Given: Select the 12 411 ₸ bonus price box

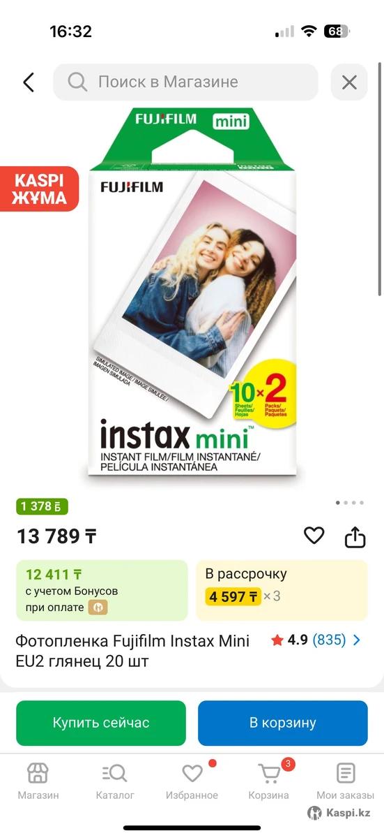Looking at the screenshot, I should click(x=102, y=590).
